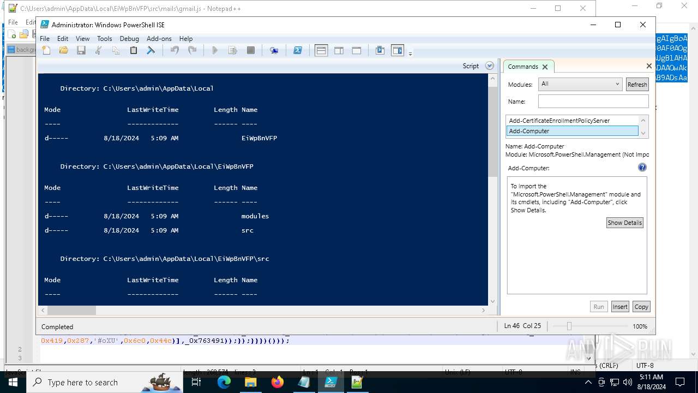Click the Run button in Commands pane
This screenshot has height=393, width=698.
coord(599,307)
